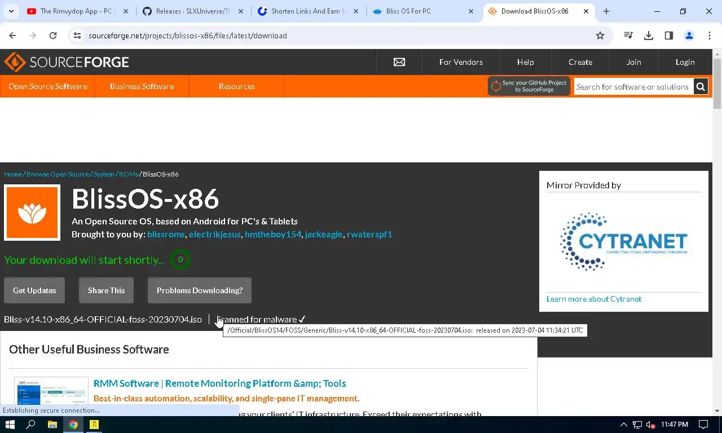Open the envelope mail icon in header

pyautogui.click(x=399, y=62)
